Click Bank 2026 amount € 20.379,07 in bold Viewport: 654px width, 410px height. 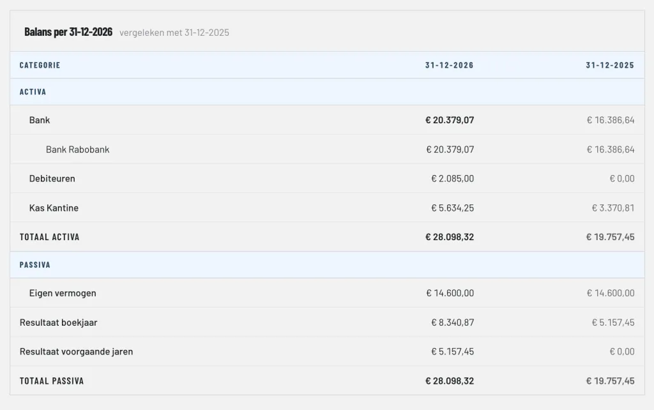(450, 120)
